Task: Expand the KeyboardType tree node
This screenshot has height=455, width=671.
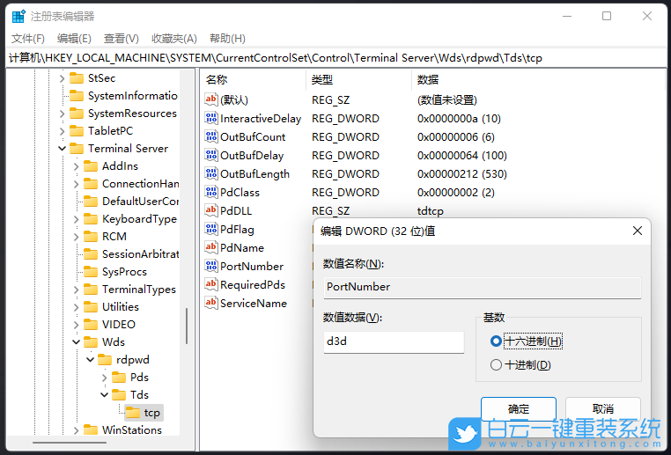Action: (77, 219)
